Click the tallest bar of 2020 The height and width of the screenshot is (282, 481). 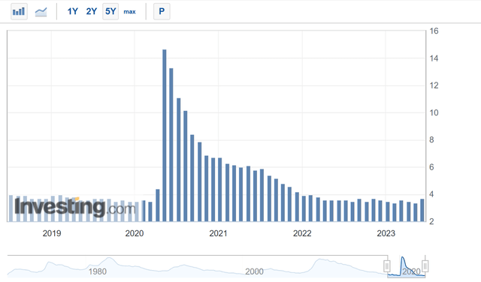[x=165, y=135]
